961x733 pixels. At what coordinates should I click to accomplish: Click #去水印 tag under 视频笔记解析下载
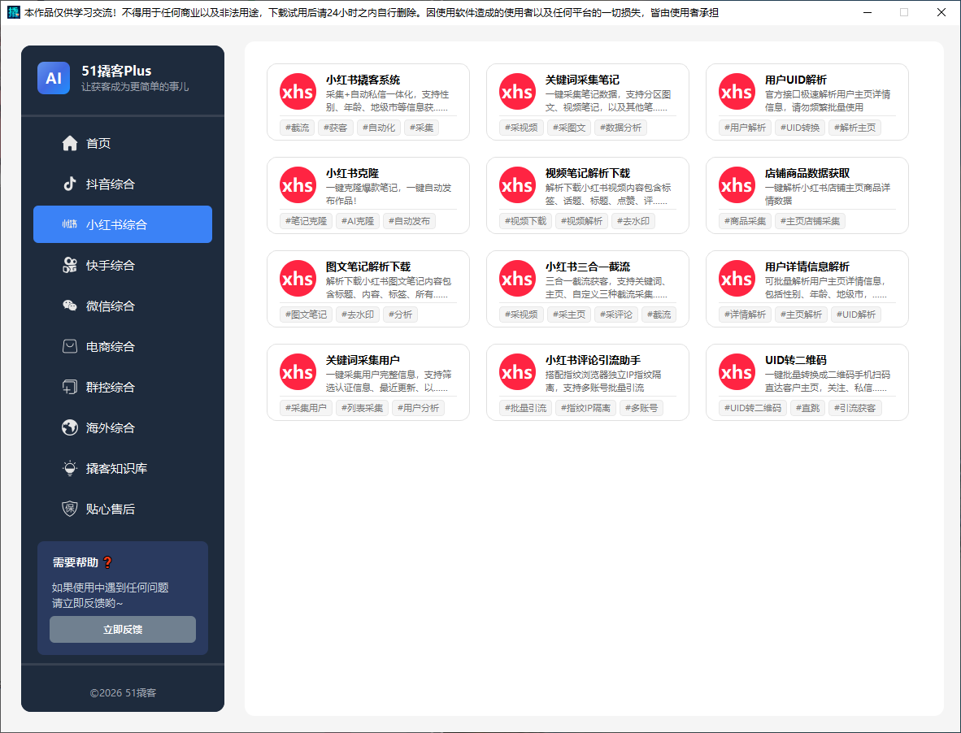click(x=633, y=221)
